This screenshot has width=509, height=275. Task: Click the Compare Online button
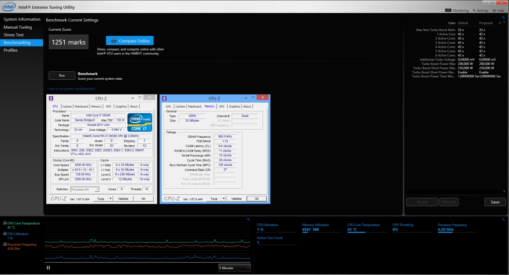pyautogui.click(x=130, y=41)
